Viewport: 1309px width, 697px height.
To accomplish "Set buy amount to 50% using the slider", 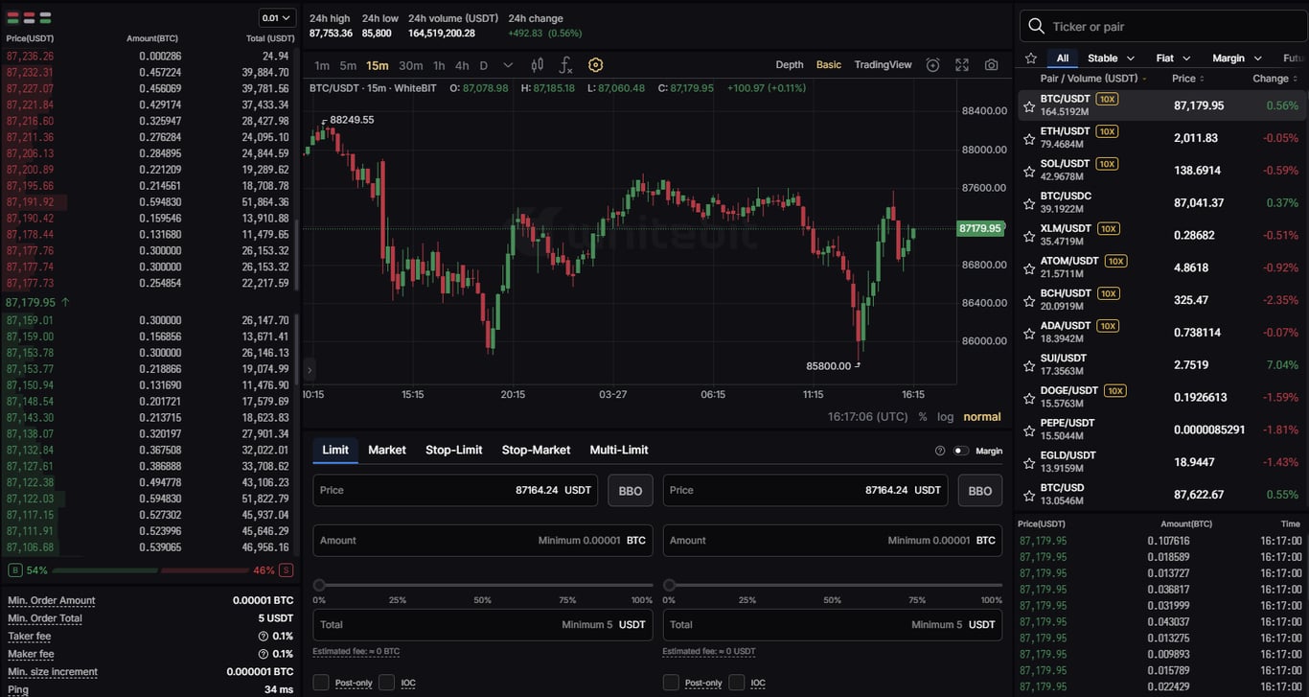I will click(482, 583).
